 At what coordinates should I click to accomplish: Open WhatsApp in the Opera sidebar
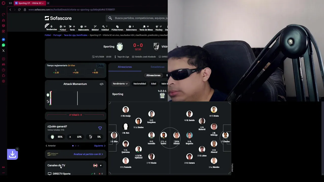point(3,45)
